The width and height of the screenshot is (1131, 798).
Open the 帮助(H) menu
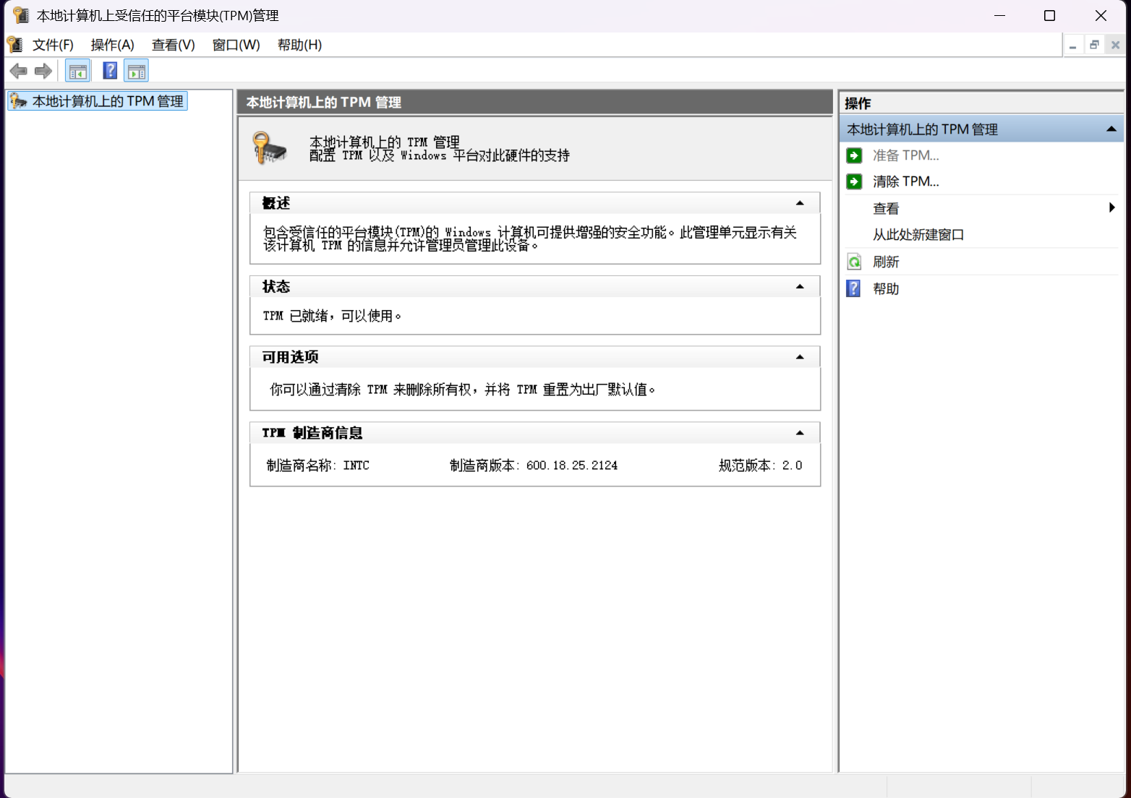click(x=299, y=45)
